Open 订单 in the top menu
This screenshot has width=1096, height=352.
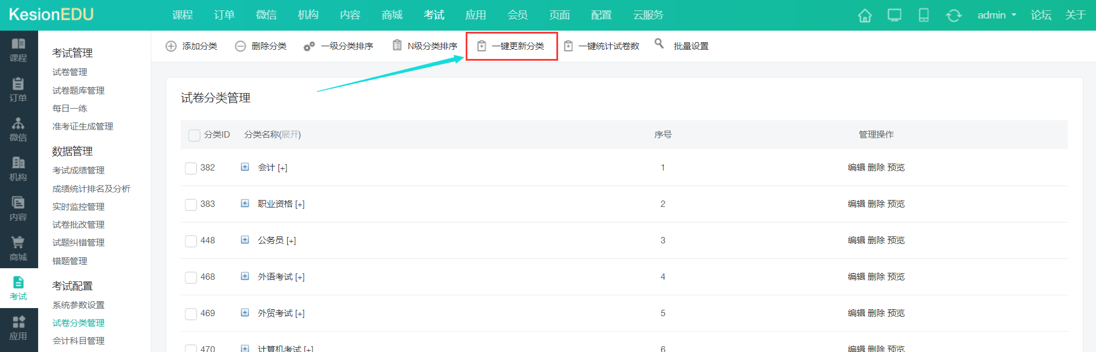tap(224, 15)
